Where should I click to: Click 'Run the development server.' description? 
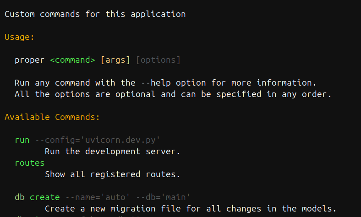112,152
